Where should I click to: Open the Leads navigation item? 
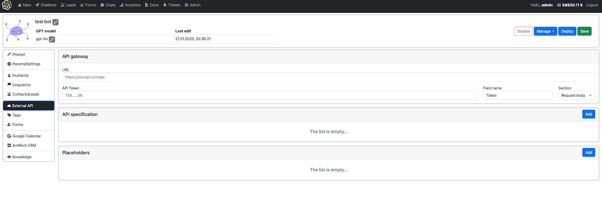point(68,5)
